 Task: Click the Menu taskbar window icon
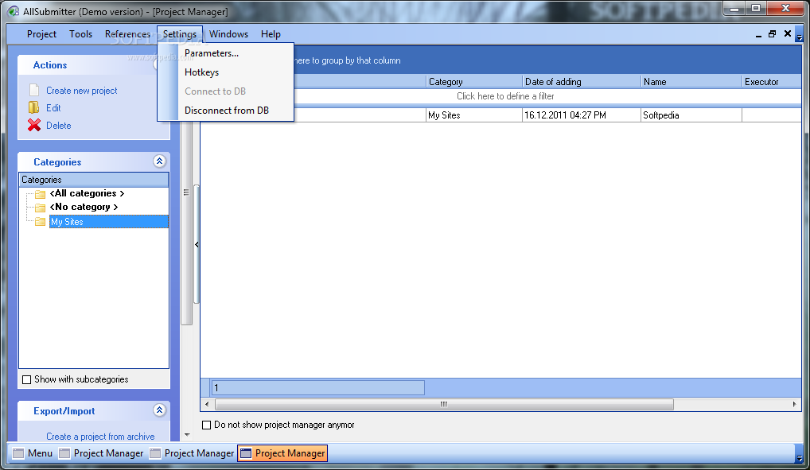[18, 453]
